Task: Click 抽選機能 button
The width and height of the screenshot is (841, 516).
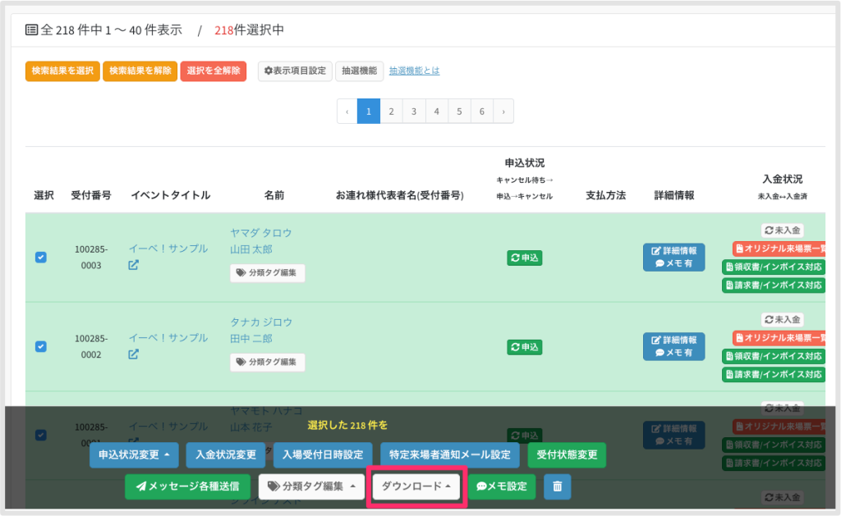Action: 360,71
